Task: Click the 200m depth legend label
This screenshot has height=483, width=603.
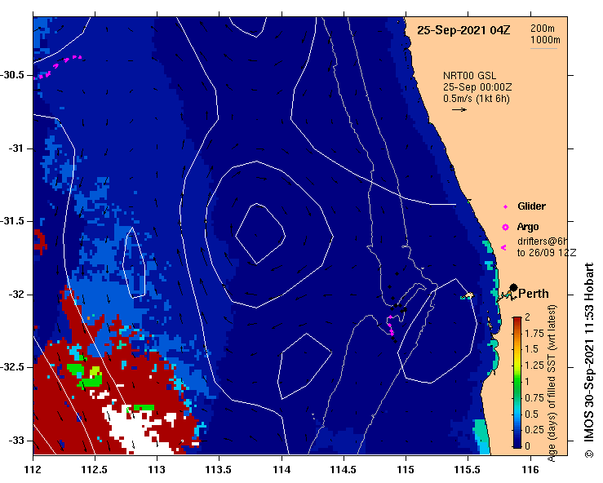Action: (x=543, y=29)
